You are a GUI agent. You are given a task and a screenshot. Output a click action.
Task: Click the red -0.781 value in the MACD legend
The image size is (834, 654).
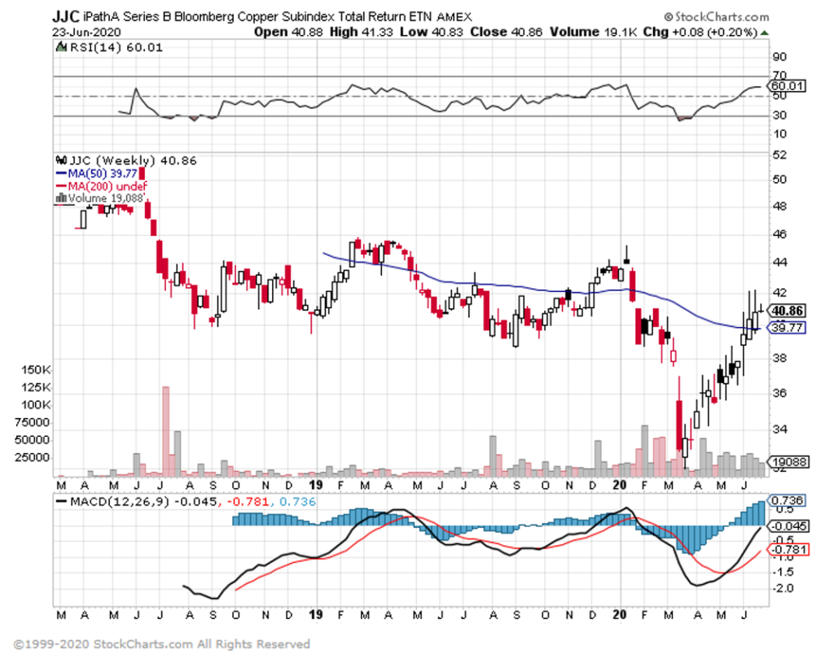[x=248, y=502]
